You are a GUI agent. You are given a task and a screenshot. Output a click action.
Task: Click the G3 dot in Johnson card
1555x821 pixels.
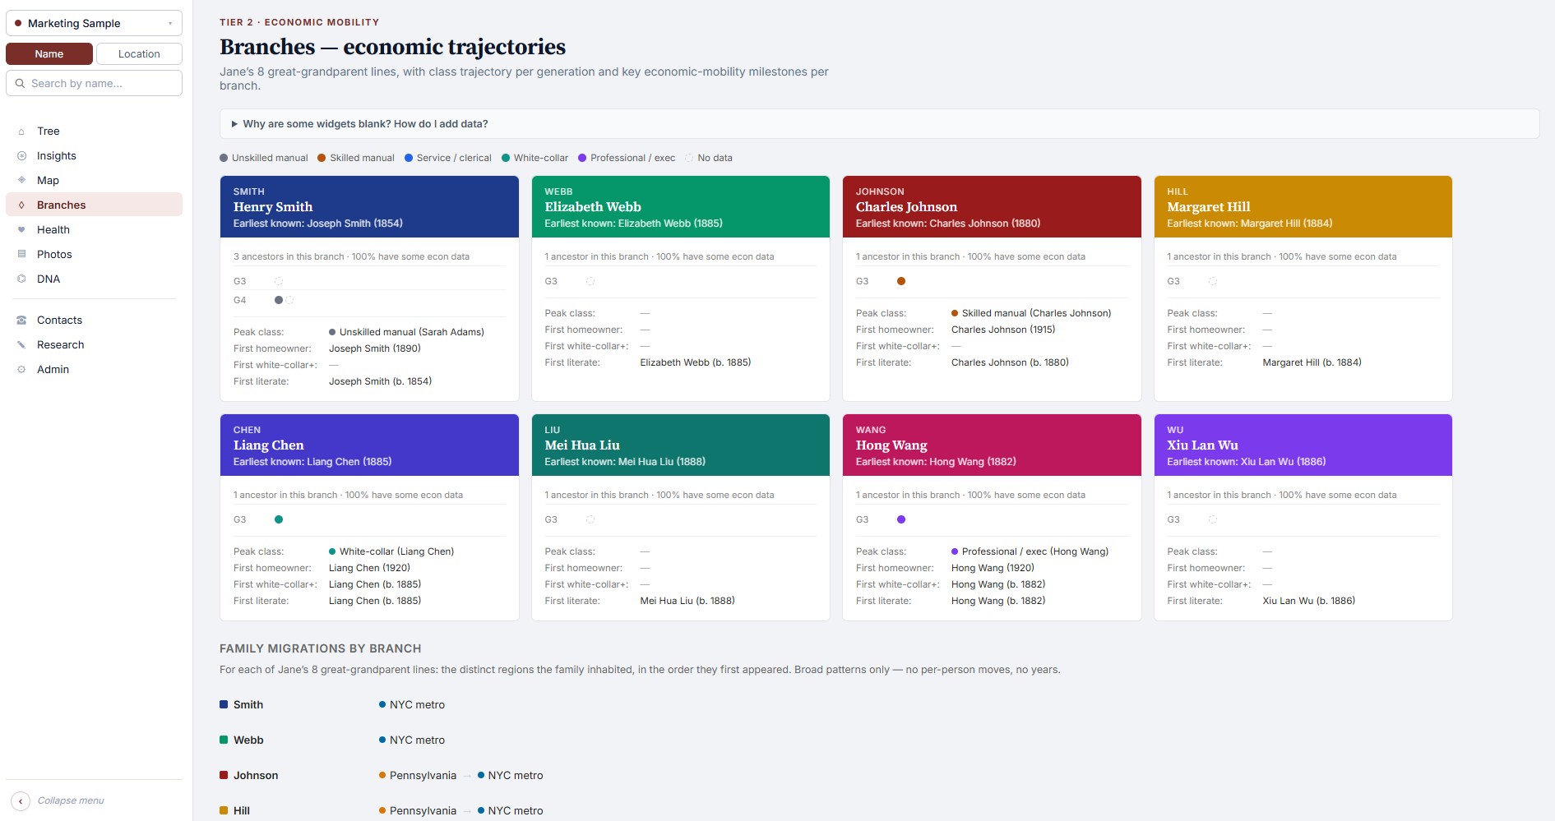click(901, 281)
